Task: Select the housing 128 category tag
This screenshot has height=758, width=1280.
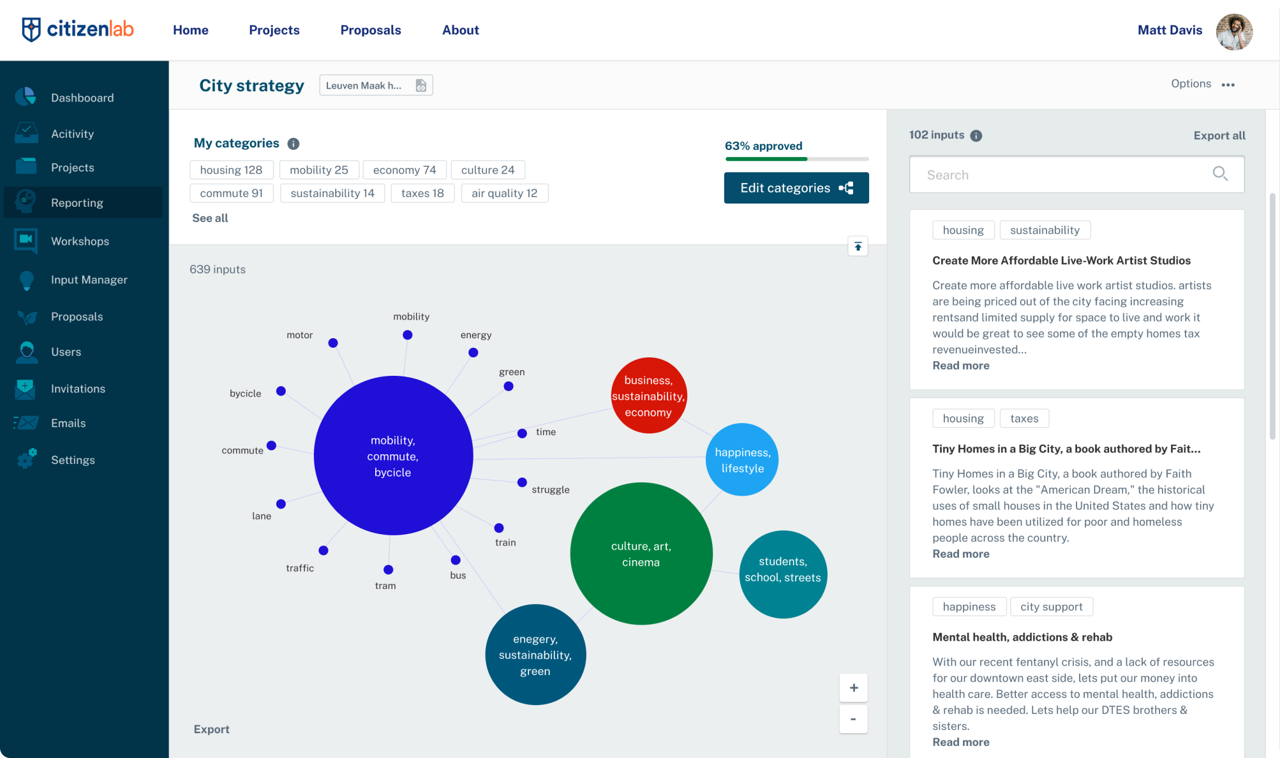Action: point(231,170)
